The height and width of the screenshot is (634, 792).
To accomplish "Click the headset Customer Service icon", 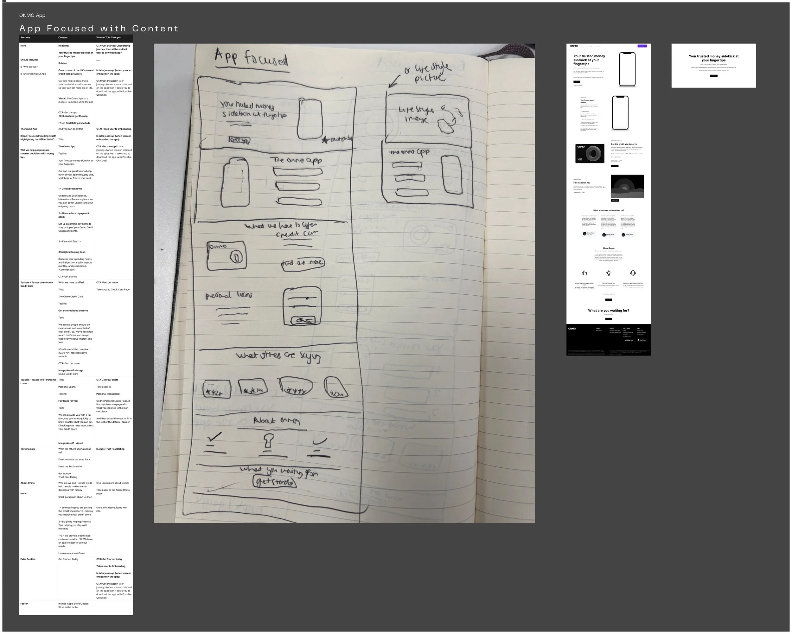I will (633, 273).
